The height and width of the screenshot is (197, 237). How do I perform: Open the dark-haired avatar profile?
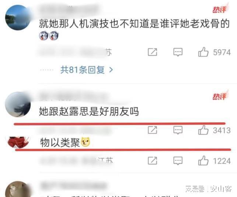click(x=18, y=104)
